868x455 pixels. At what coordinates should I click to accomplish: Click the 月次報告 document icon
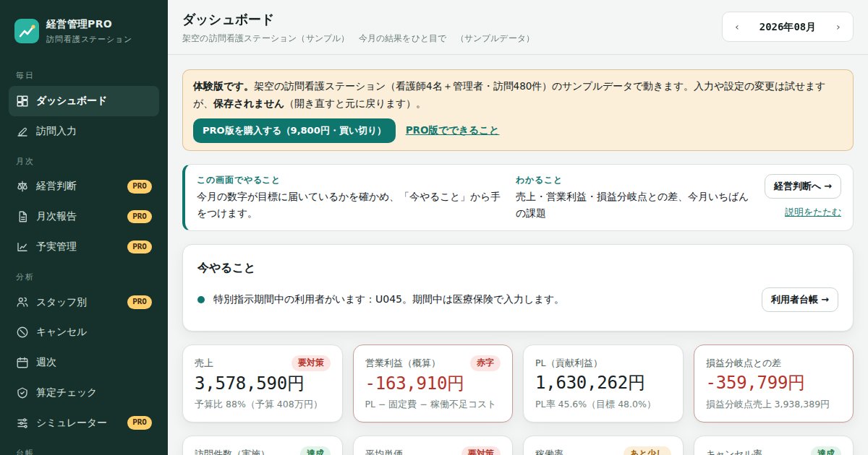tap(22, 217)
